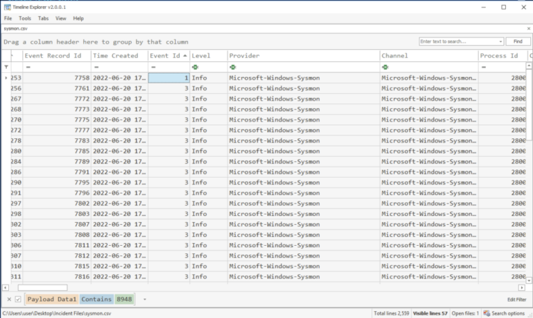533x318 pixels.
Task: Expand the recent filters dropdown arrow
Action: (145, 299)
